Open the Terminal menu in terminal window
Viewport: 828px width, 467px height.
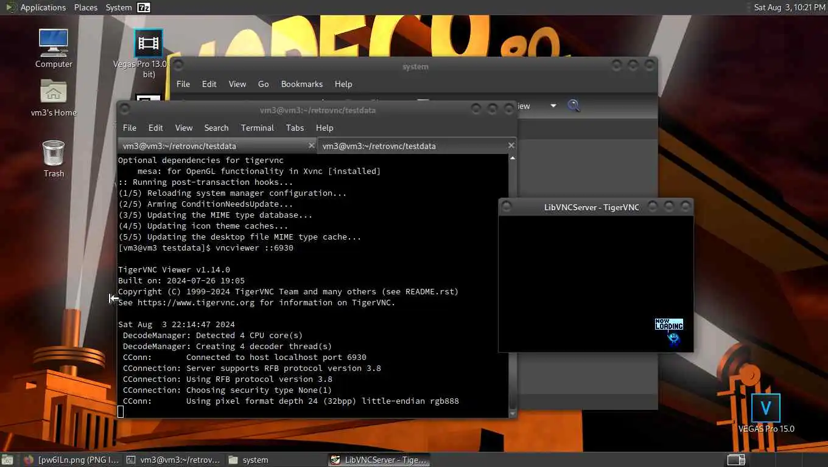257,128
